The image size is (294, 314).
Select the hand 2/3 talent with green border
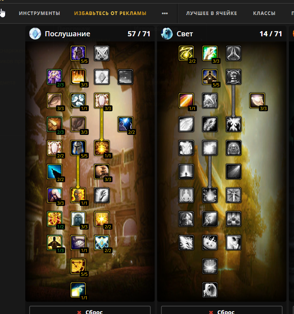coord(54,124)
